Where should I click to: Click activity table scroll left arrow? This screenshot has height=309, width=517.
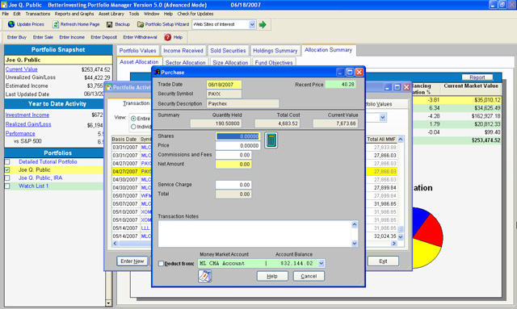click(x=115, y=244)
